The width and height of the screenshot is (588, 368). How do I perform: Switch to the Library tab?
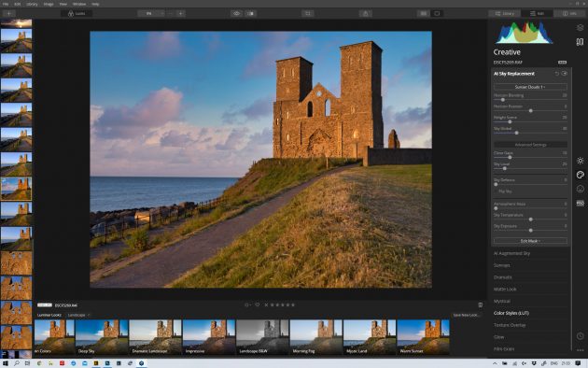click(x=504, y=13)
